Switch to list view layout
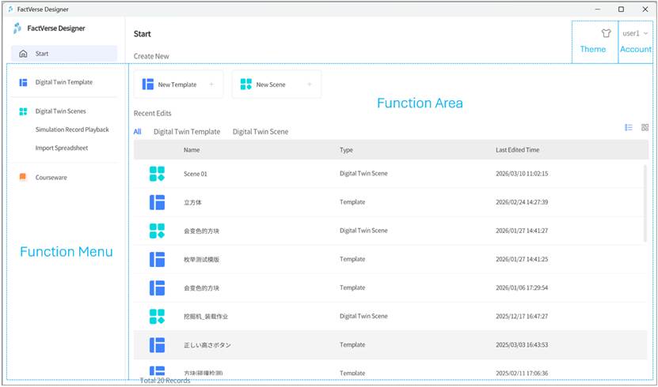Image resolution: width=658 pixels, height=387 pixels. [x=629, y=127]
